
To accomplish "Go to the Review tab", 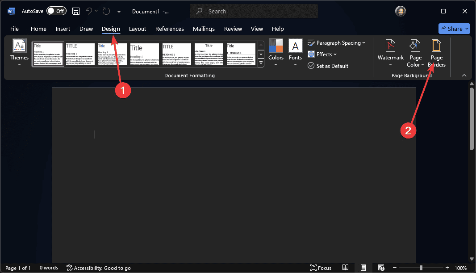I will click(x=233, y=29).
